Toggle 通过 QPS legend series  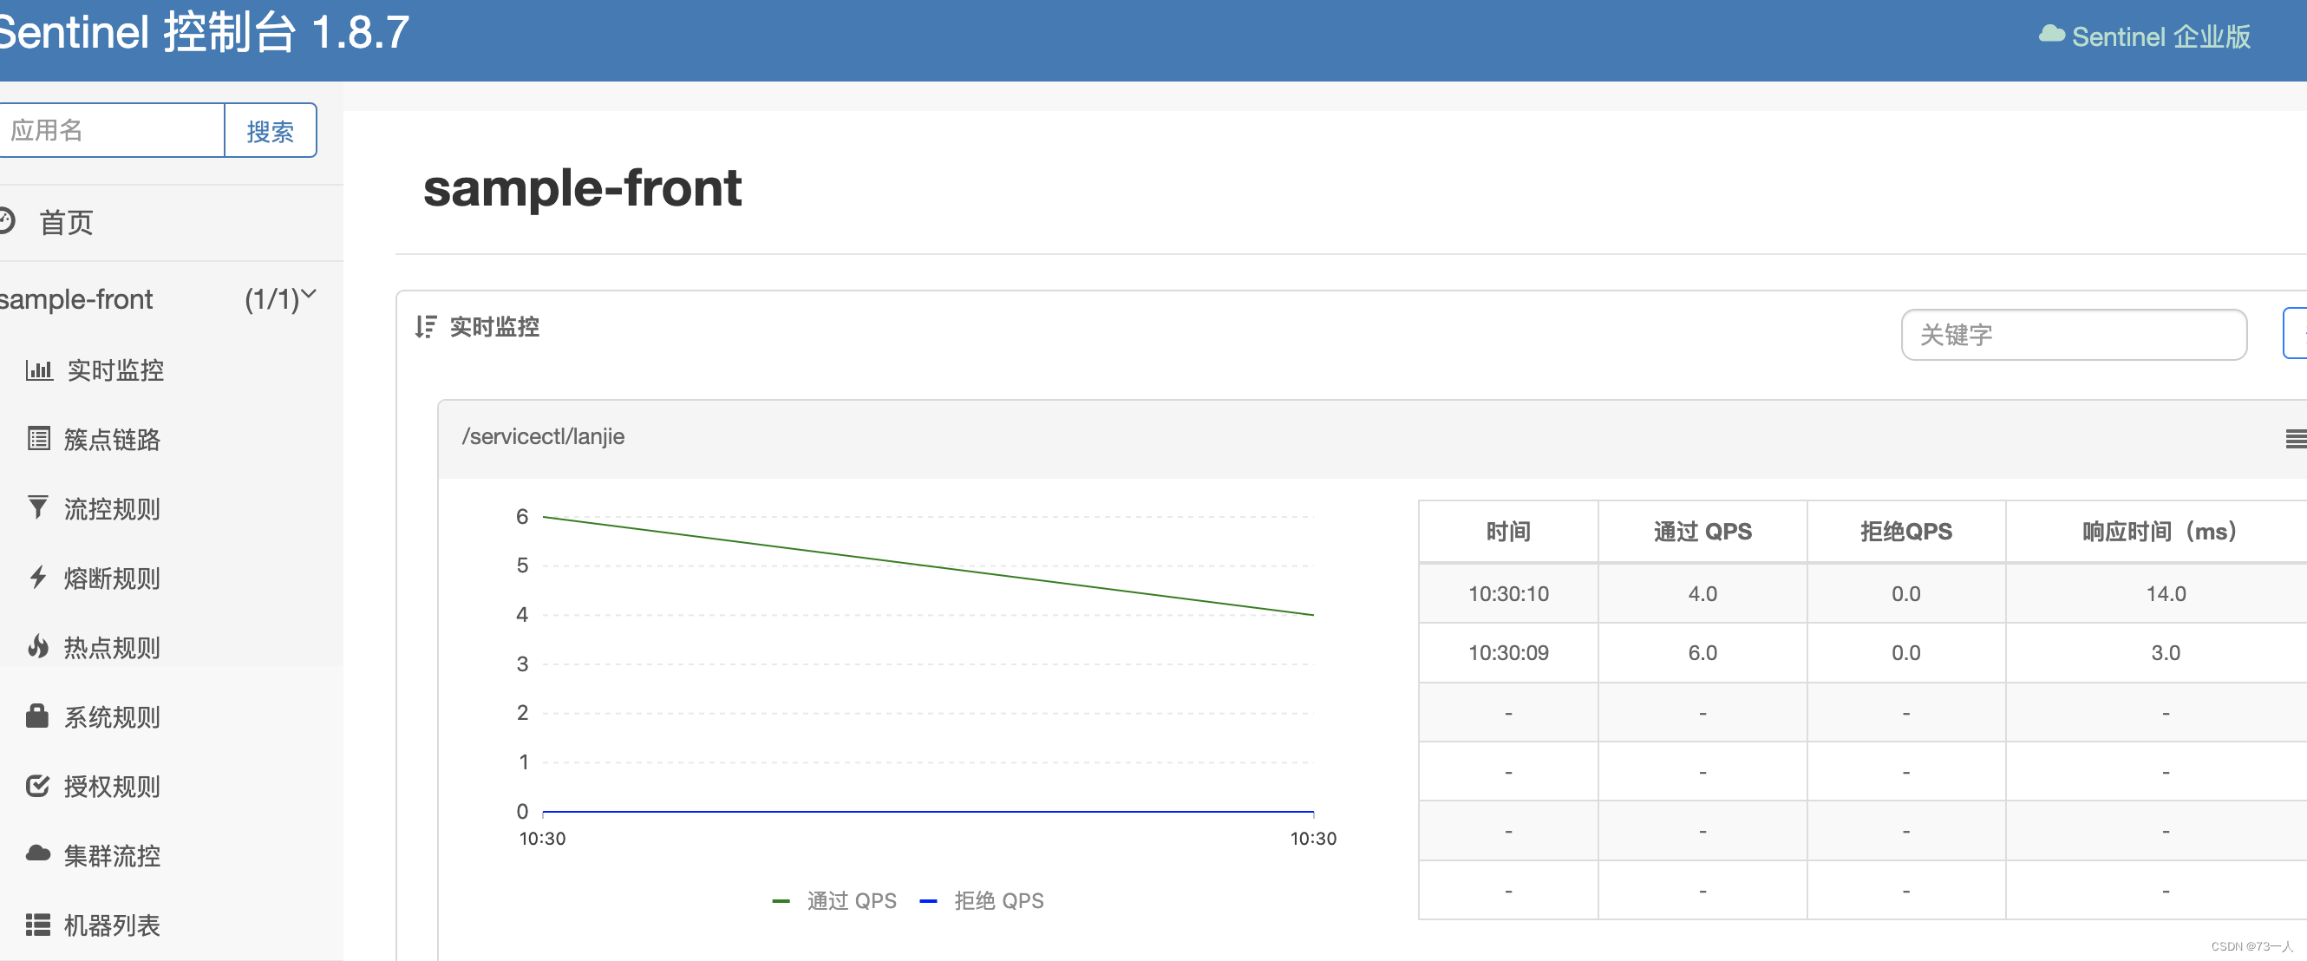tap(834, 900)
